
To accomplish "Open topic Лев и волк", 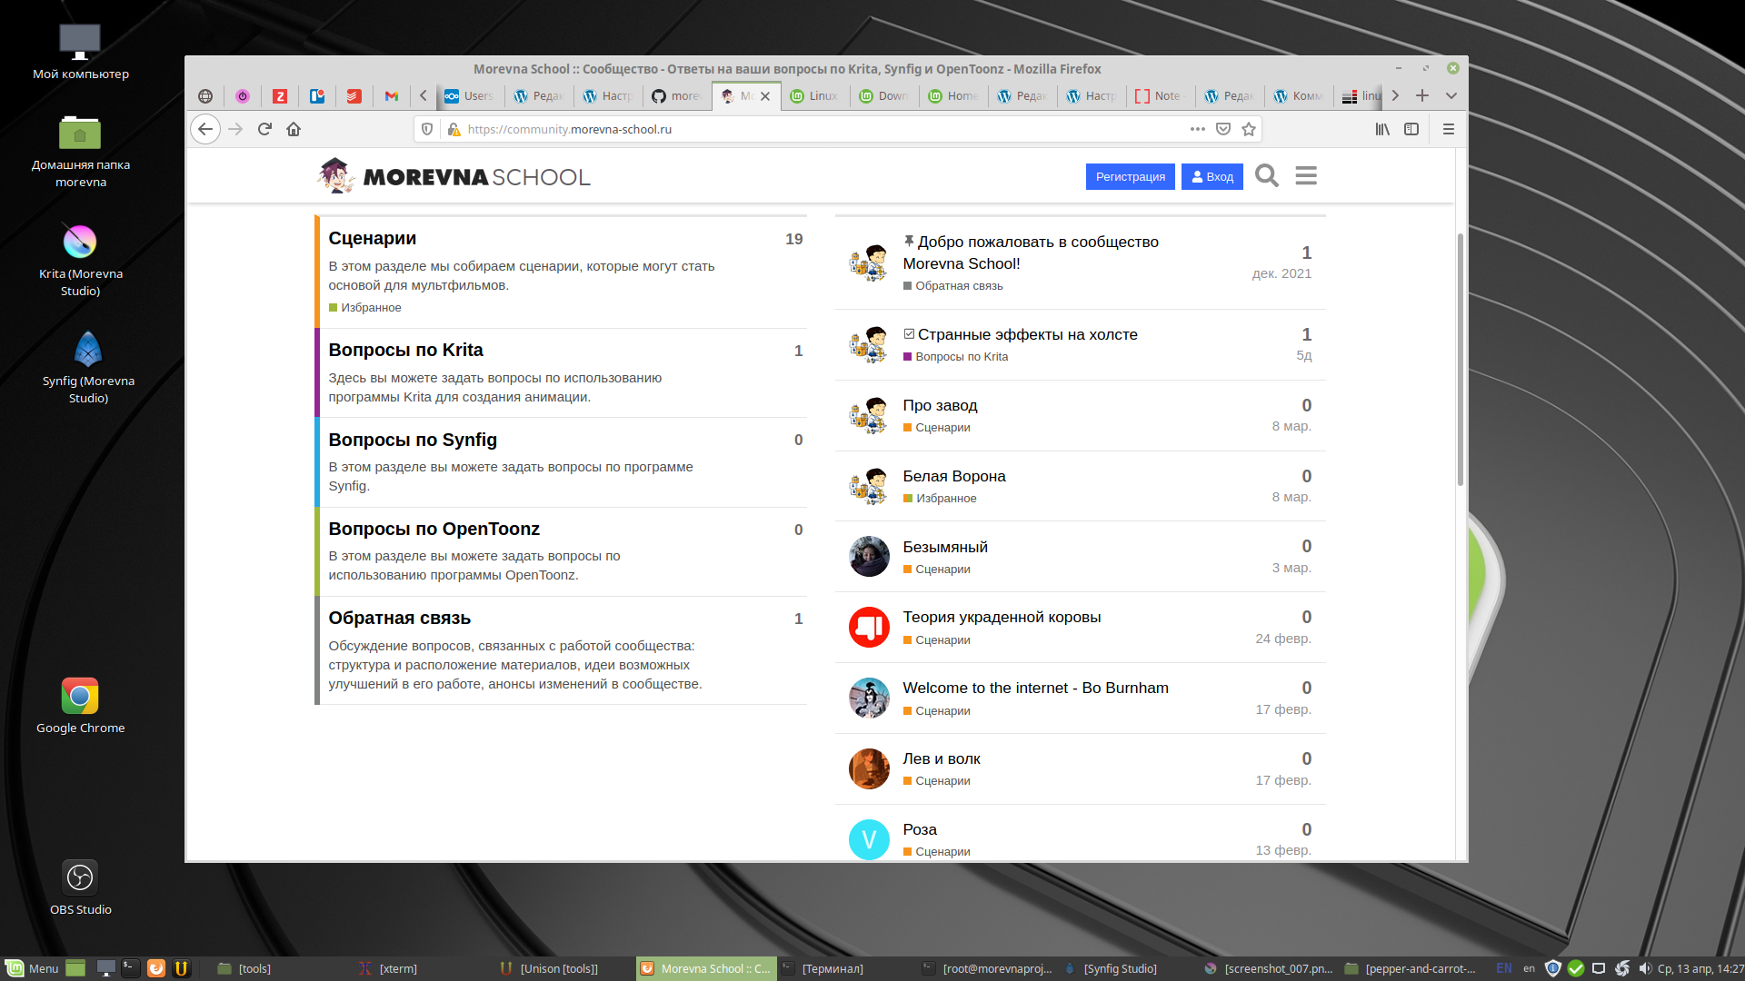I will pyautogui.click(x=942, y=758).
